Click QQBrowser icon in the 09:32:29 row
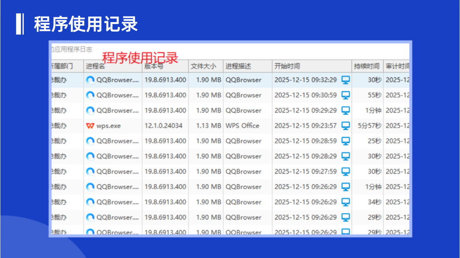 [90, 80]
